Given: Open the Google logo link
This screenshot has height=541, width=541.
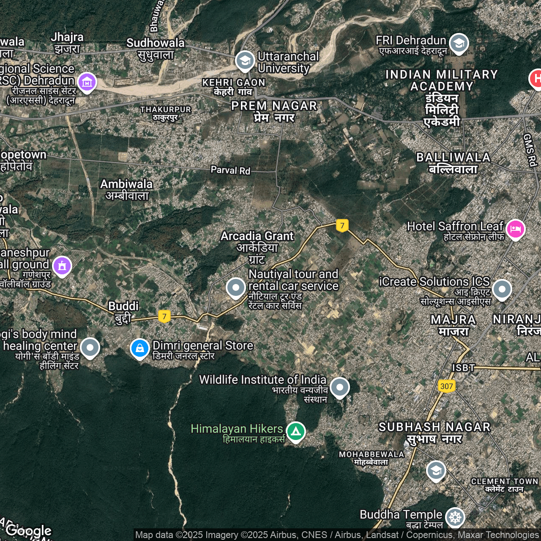Looking at the screenshot, I should pos(29,530).
